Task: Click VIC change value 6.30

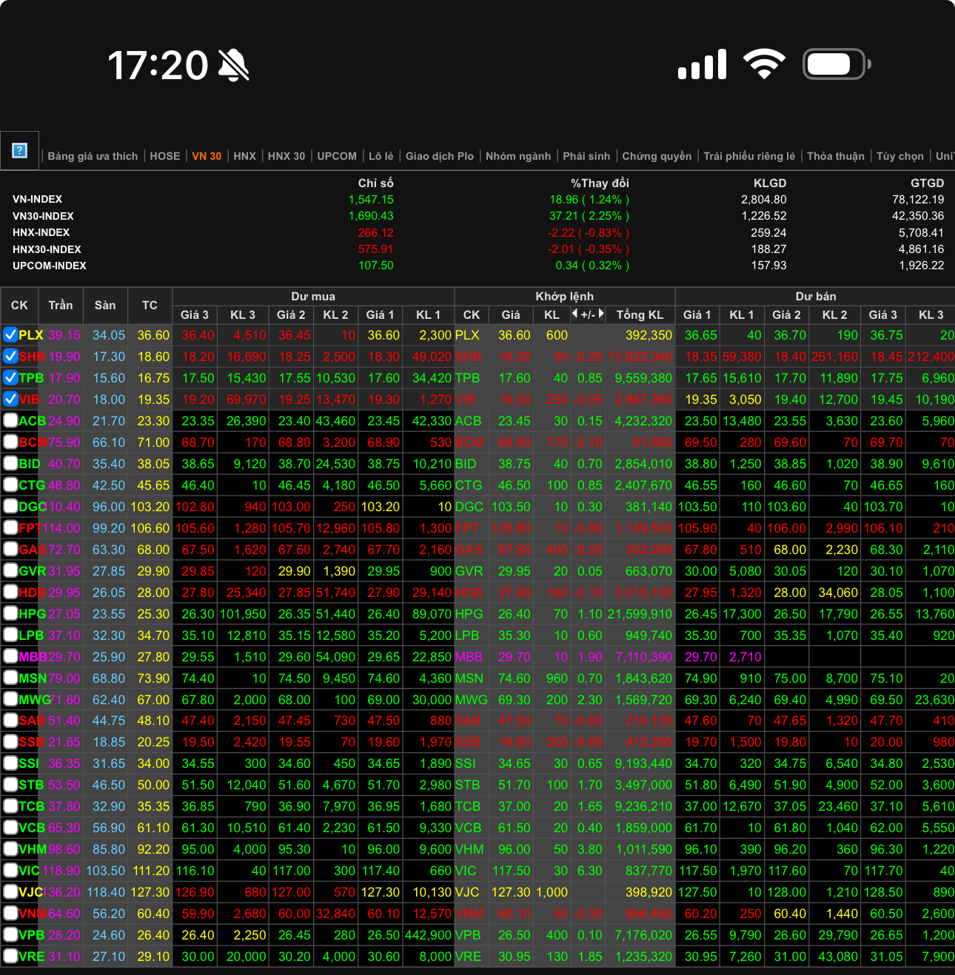Action: [590, 871]
